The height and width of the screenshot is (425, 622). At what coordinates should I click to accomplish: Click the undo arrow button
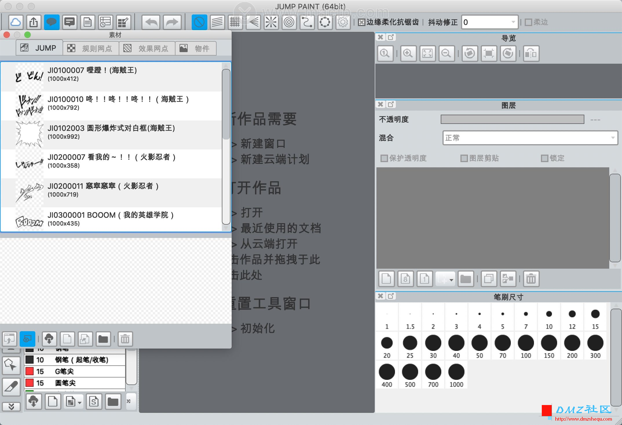(x=151, y=22)
